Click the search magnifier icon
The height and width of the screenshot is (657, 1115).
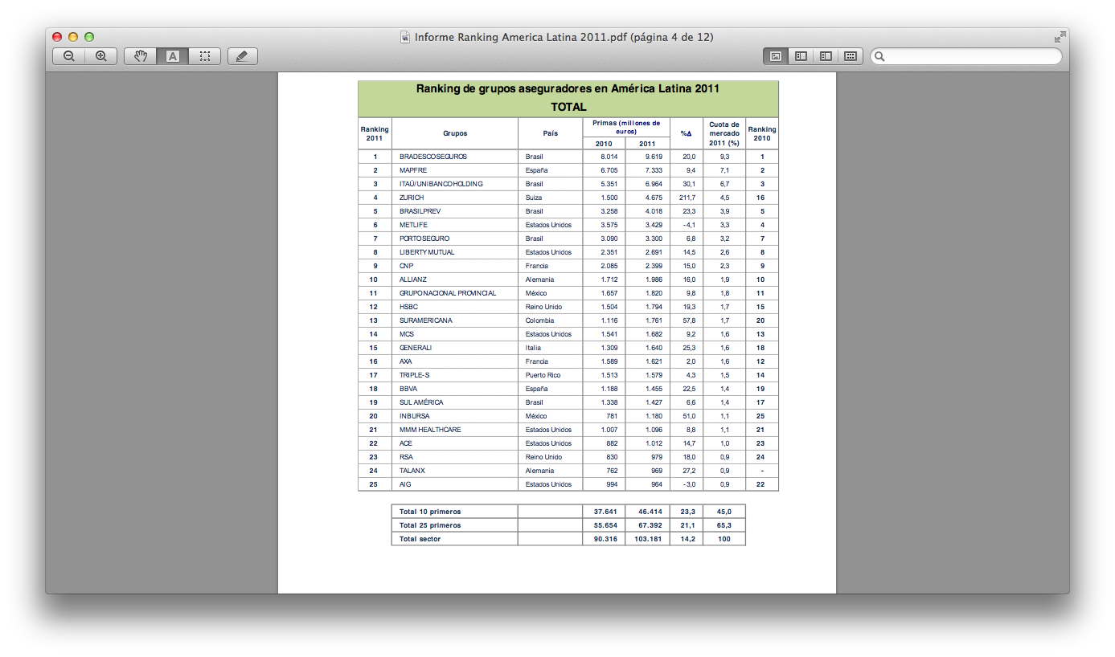pyautogui.click(x=880, y=56)
